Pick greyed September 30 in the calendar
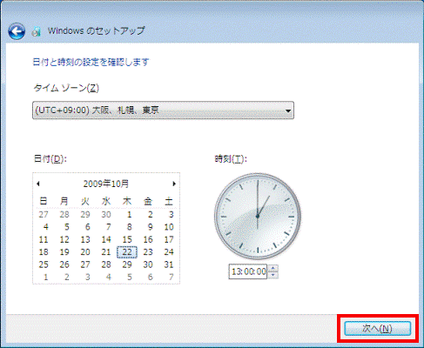424x348 pixels. point(106,215)
